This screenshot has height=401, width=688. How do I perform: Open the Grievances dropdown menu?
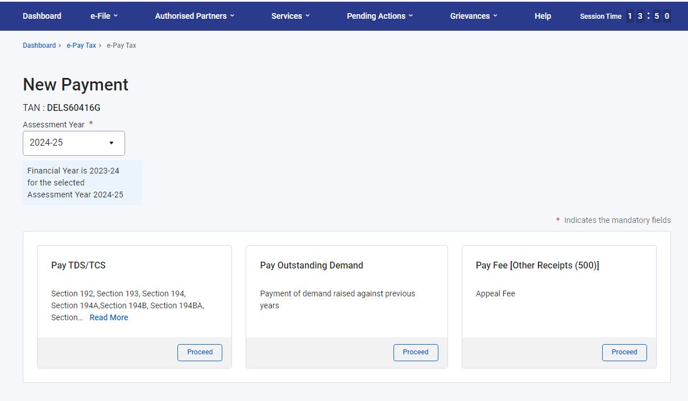click(474, 16)
